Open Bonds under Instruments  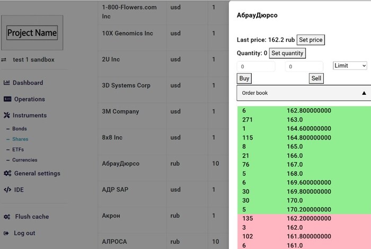(20, 129)
